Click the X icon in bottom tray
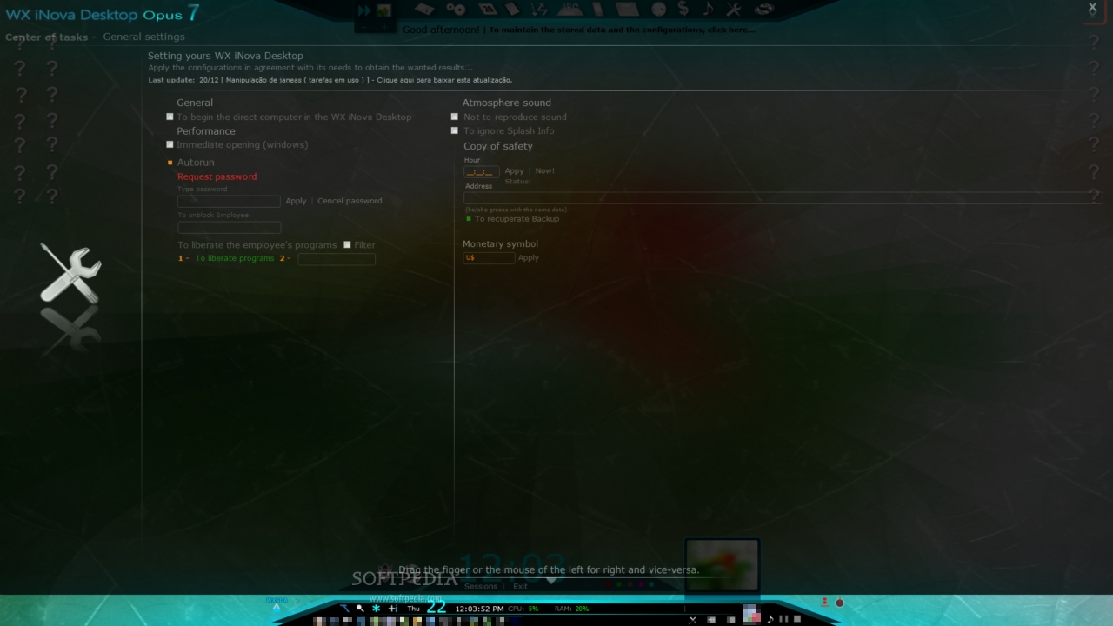Image resolution: width=1113 pixels, height=626 pixels. point(692,620)
